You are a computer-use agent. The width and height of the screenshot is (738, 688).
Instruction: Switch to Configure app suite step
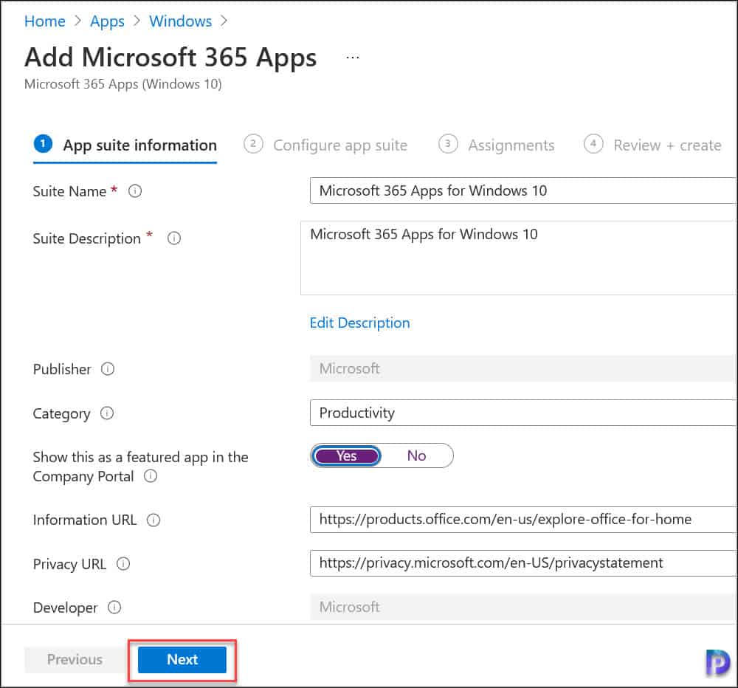point(325,145)
